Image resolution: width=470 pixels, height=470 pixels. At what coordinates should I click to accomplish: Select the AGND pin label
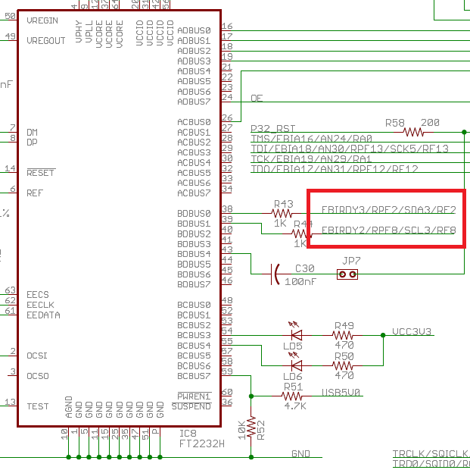(x=69, y=407)
